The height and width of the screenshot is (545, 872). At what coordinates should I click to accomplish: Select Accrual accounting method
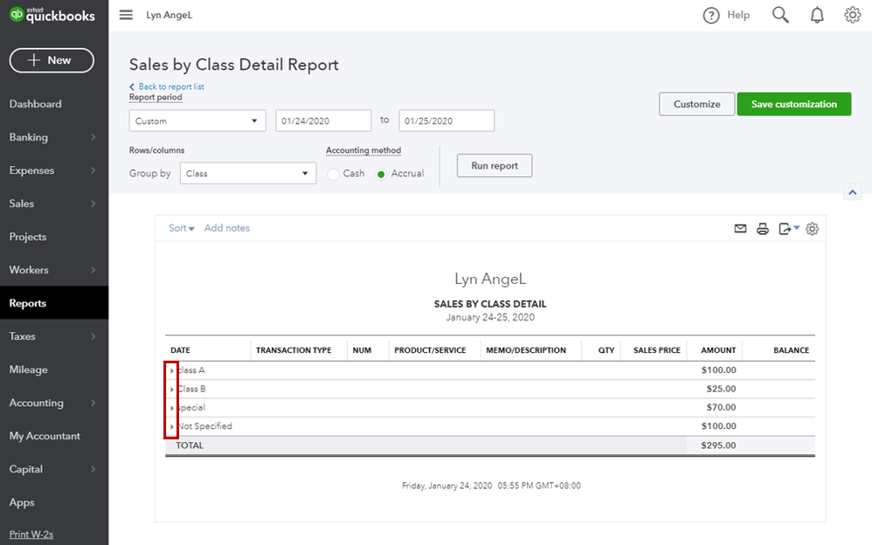(x=381, y=174)
